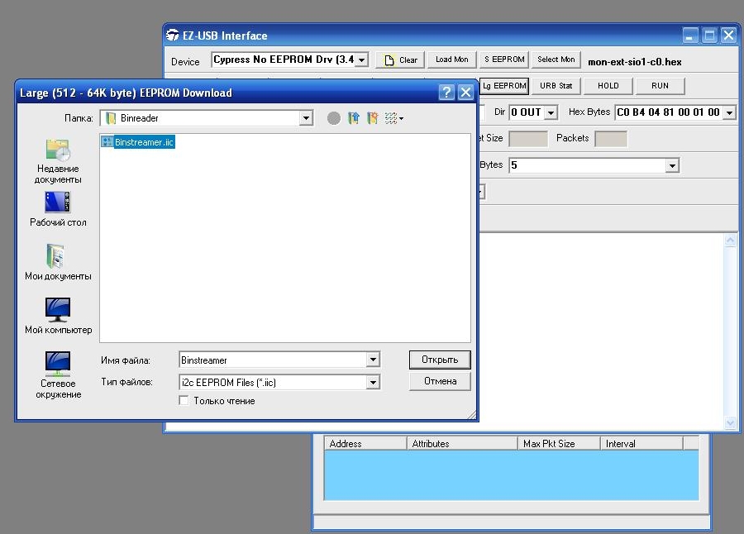Create a new folder in the dialog
This screenshot has width=744, height=534.
point(373,118)
